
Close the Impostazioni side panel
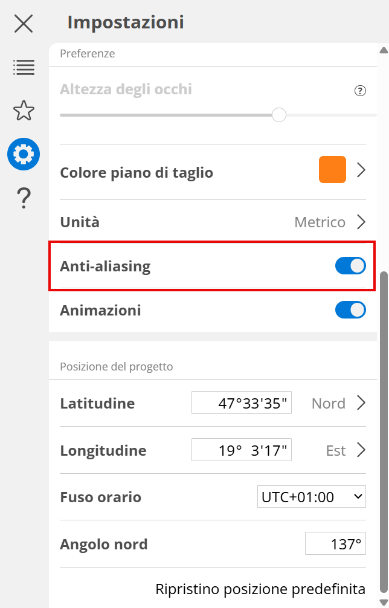tap(24, 24)
